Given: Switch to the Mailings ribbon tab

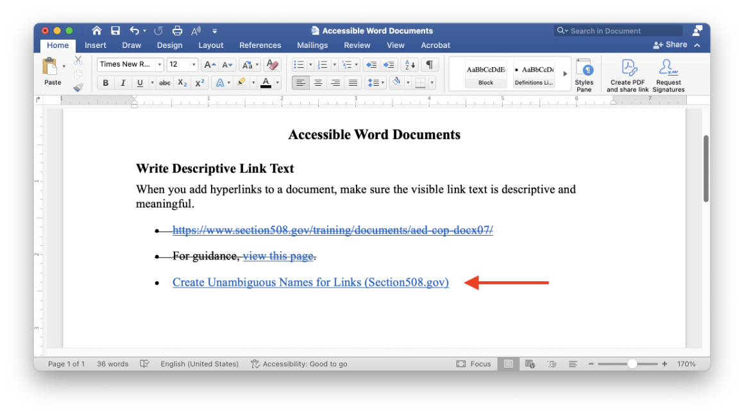Looking at the screenshot, I should coord(312,45).
